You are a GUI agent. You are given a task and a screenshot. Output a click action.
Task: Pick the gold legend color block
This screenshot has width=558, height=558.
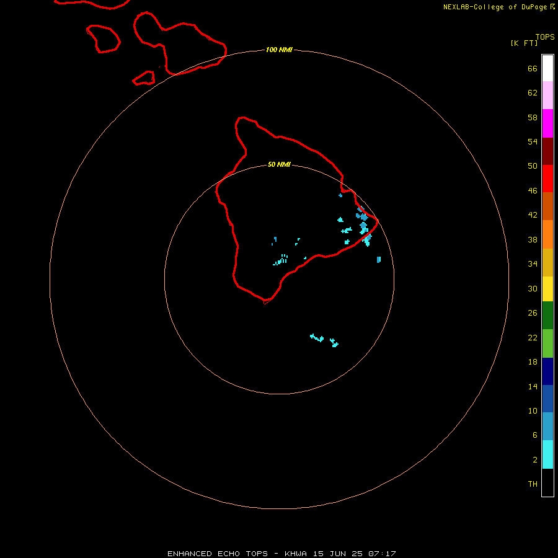[547, 262]
